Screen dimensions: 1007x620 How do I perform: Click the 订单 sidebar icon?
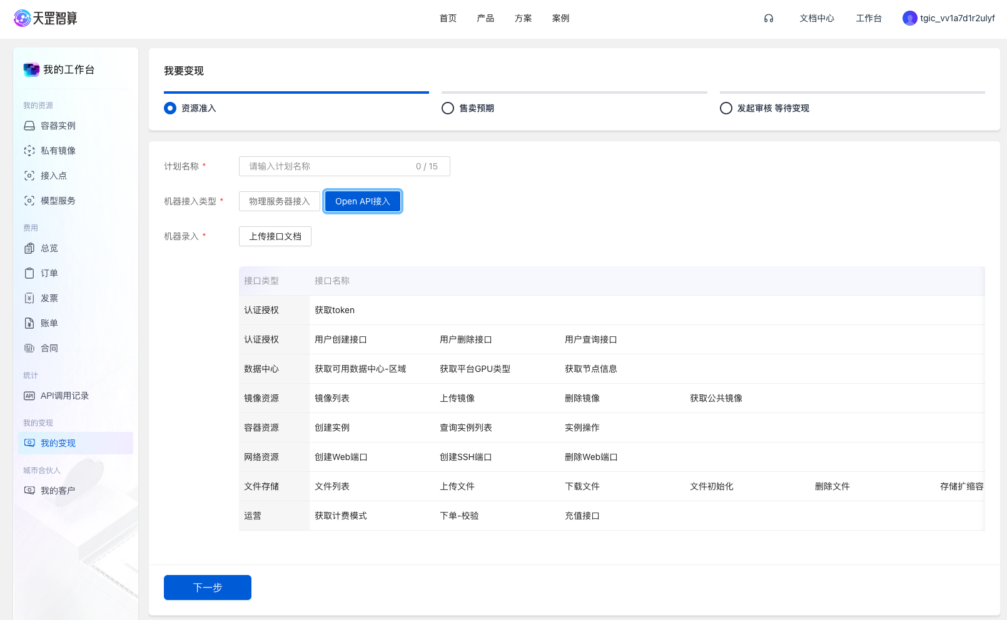(x=29, y=273)
